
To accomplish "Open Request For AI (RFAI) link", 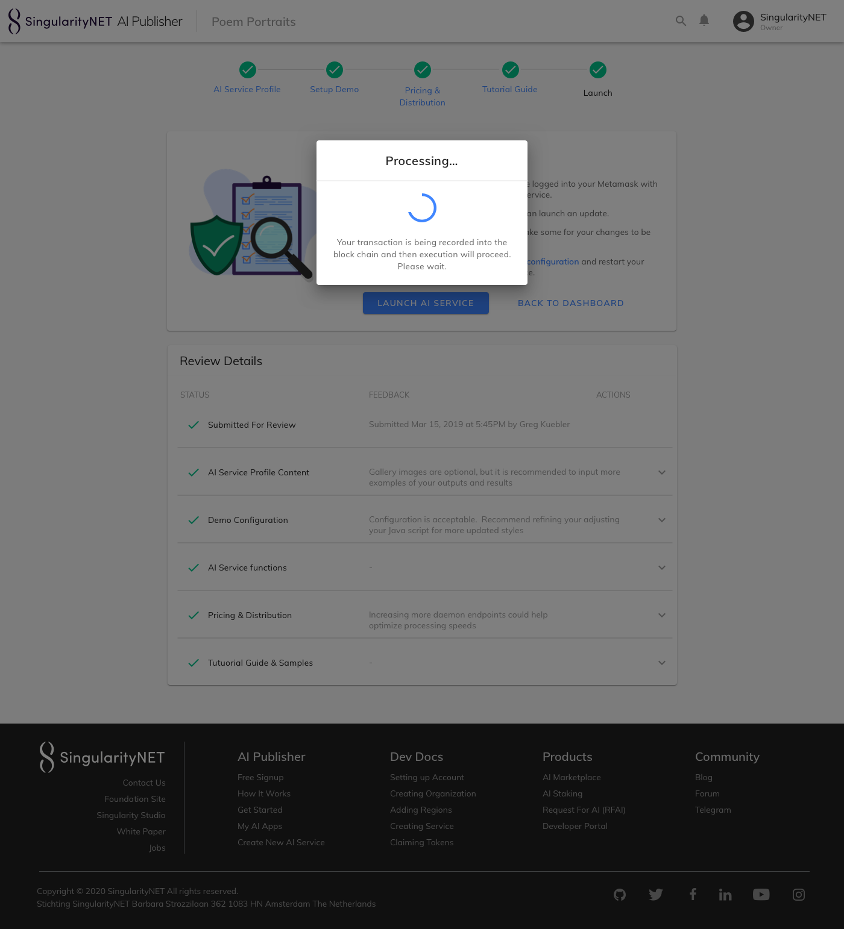I will click(584, 810).
